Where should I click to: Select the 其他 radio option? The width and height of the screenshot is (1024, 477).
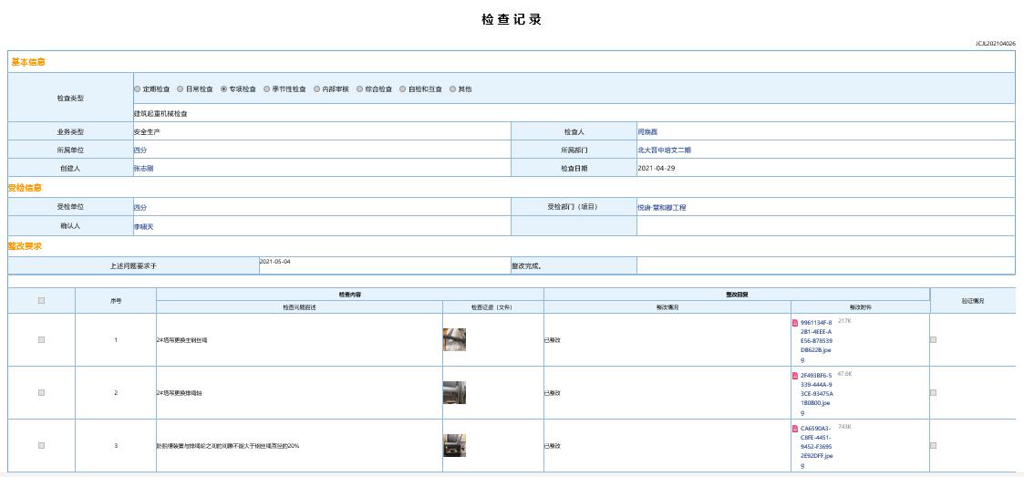tap(452, 89)
